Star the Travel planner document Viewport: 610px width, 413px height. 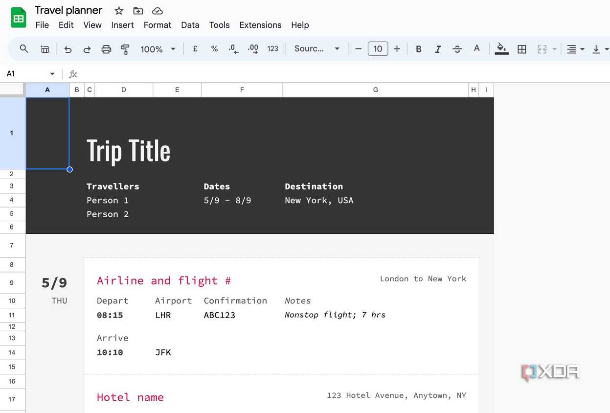click(x=119, y=11)
